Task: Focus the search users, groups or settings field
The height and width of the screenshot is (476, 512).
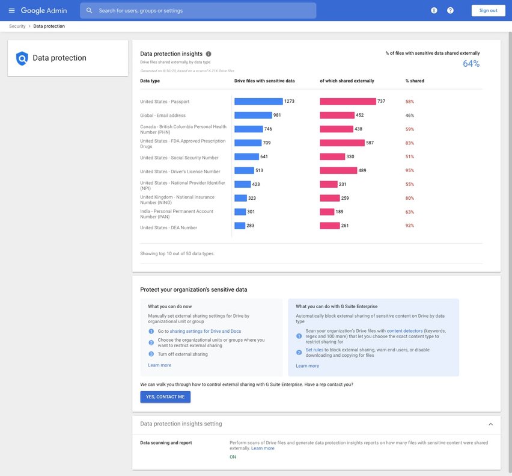Action: click(x=198, y=10)
